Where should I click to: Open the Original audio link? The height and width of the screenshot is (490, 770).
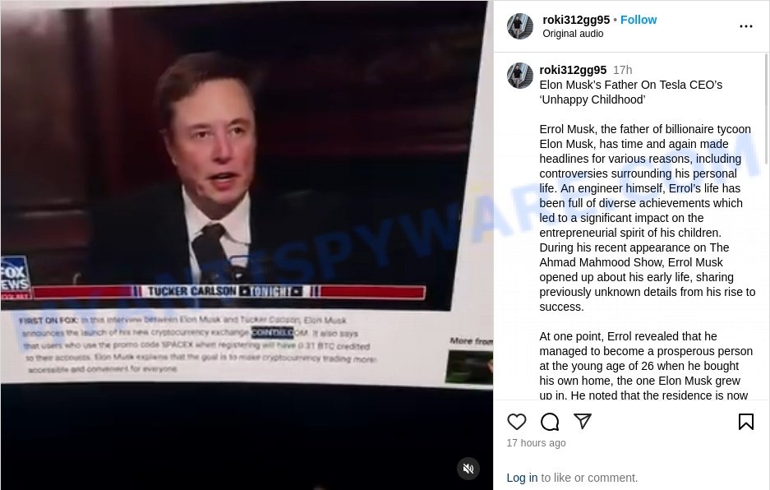573,34
